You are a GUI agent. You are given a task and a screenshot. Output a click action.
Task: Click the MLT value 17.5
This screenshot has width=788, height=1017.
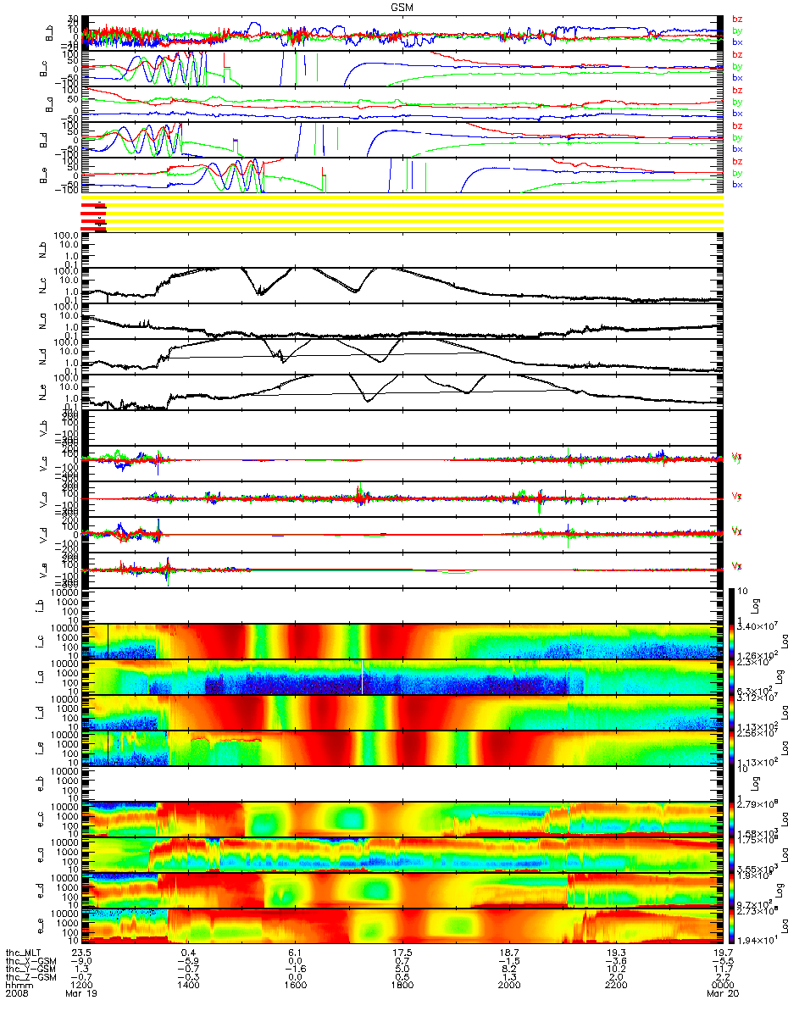click(x=402, y=953)
